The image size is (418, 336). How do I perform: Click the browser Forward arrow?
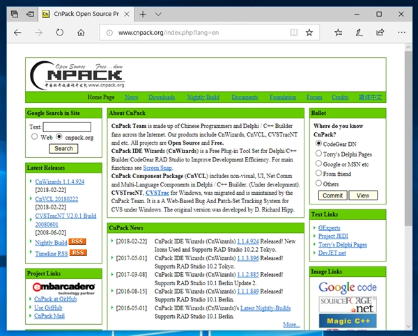point(38,33)
